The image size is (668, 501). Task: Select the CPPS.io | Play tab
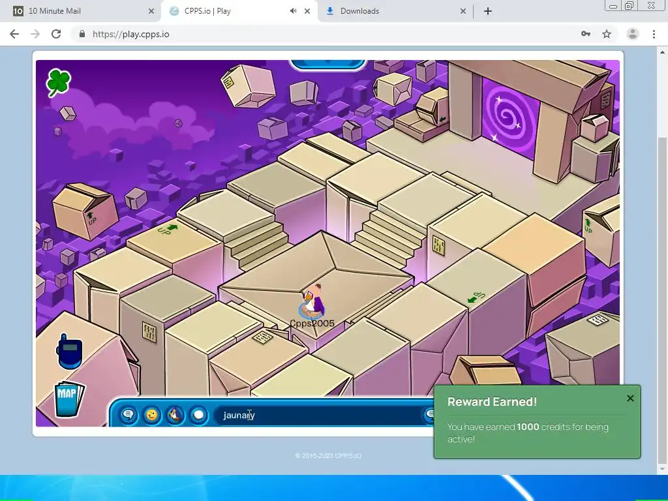tap(239, 11)
